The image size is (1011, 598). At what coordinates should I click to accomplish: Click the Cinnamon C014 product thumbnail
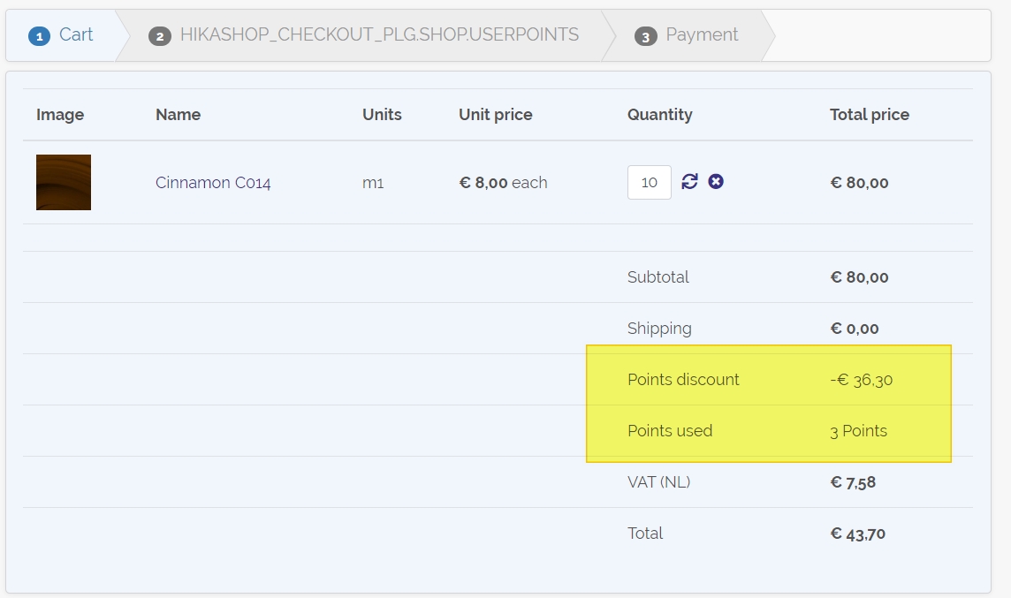pos(64,182)
